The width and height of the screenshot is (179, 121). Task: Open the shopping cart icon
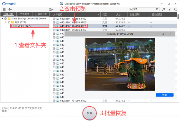pyautogui.click(x=175, y=9)
